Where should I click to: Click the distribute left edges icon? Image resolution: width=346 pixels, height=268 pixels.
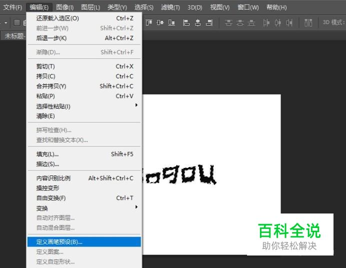(x=266, y=22)
